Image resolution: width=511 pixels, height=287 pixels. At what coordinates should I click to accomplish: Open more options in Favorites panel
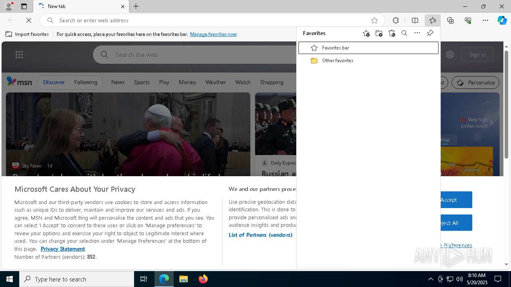tap(417, 33)
